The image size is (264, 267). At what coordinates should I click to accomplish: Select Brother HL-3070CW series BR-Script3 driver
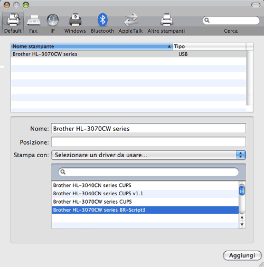pyautogui.click(x=145, y=210)
